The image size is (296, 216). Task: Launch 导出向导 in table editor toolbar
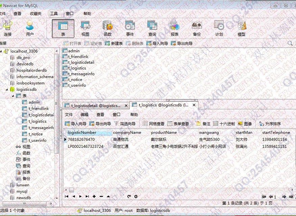100,124
